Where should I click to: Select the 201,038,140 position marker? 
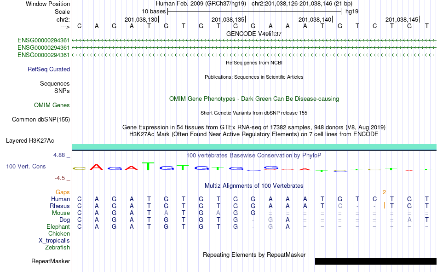pyautogui.click(x=315, y=19)
